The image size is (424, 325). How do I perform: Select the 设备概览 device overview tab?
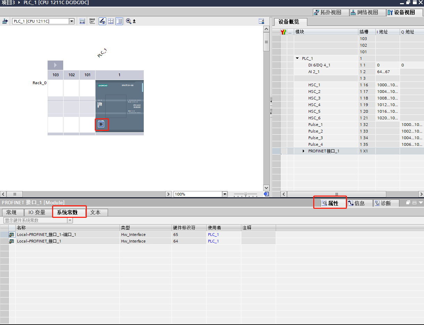pyautogui.click(x=290, y=22)
